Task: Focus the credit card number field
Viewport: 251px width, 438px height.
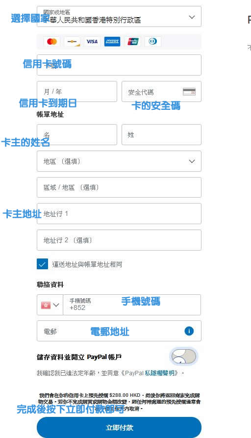Action: click(x=119, y=65)
